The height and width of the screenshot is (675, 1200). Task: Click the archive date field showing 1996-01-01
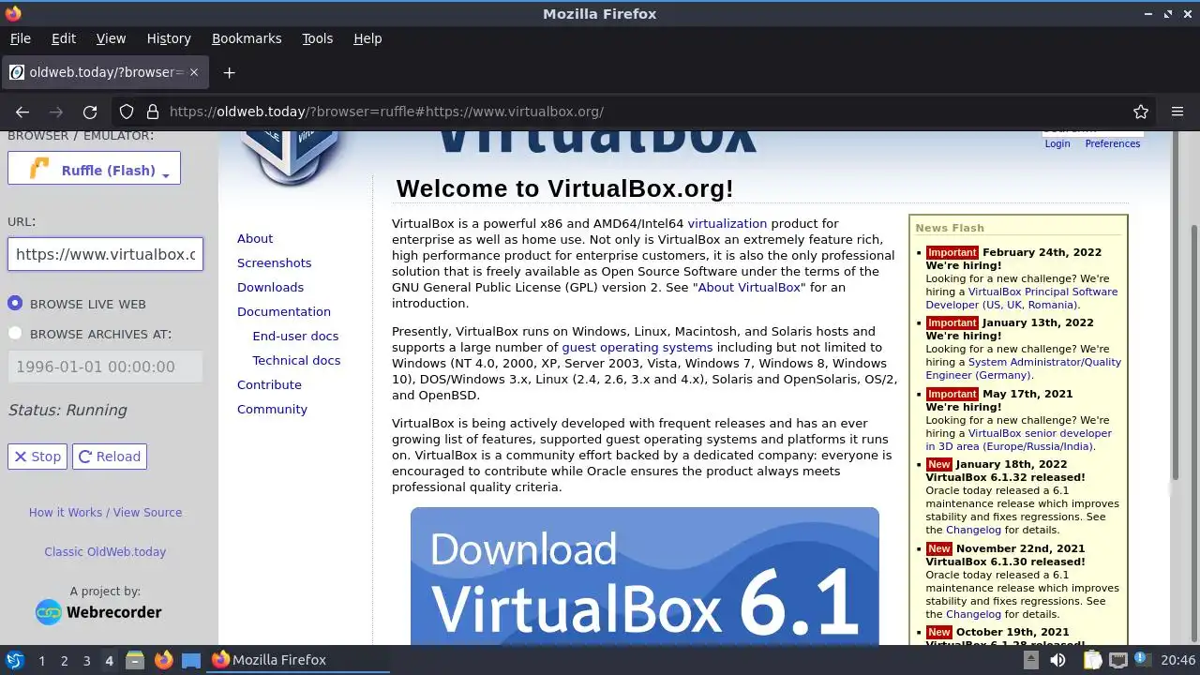105,367
